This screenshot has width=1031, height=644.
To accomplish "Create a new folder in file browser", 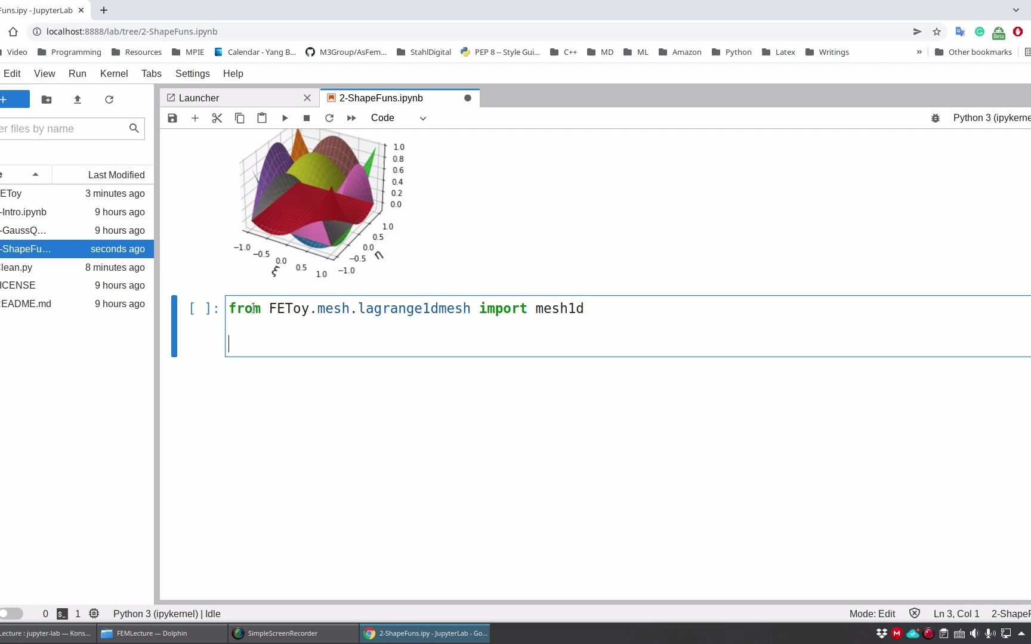I will coord(47,100).
